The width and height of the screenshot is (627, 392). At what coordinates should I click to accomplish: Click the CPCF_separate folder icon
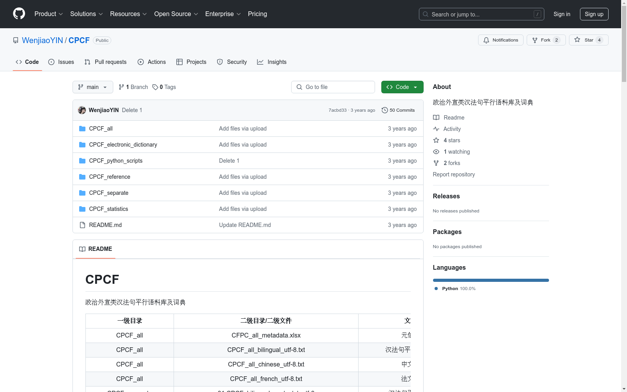[82, 193]
